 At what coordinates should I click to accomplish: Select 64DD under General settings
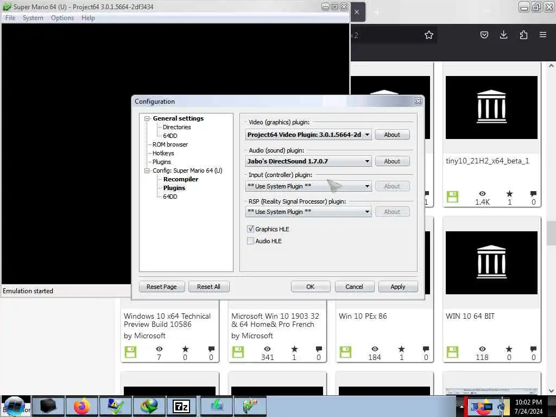tap(170, 136)
